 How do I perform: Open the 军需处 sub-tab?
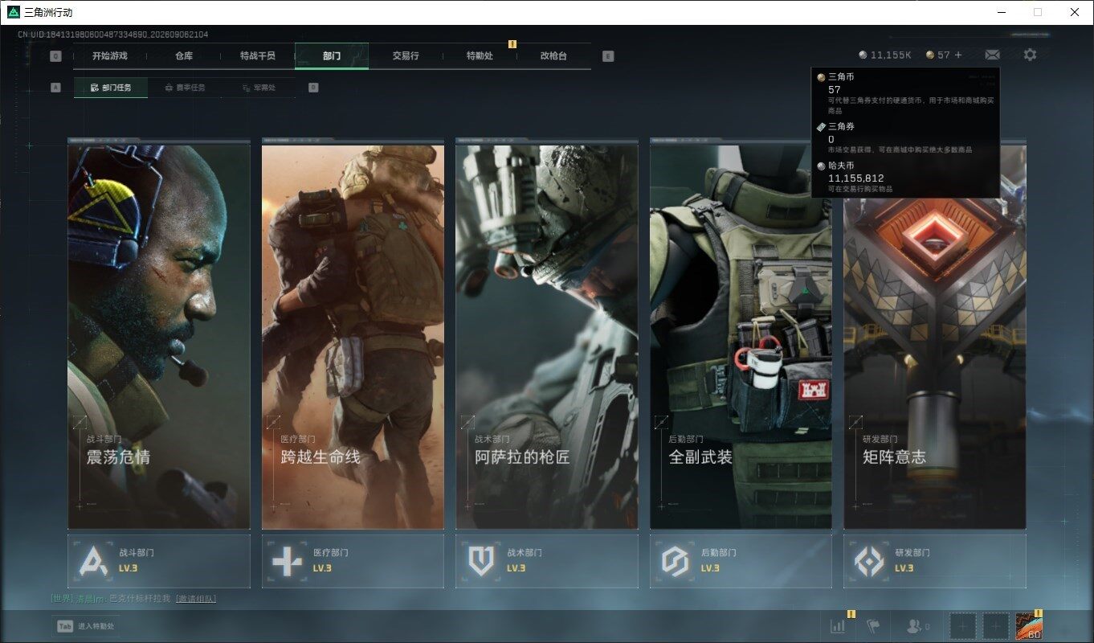point(259,88)
